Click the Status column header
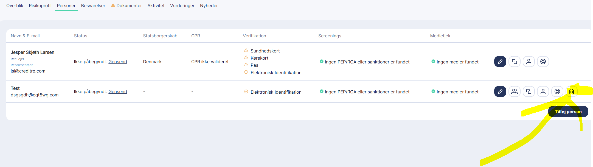 click(81, 36)
